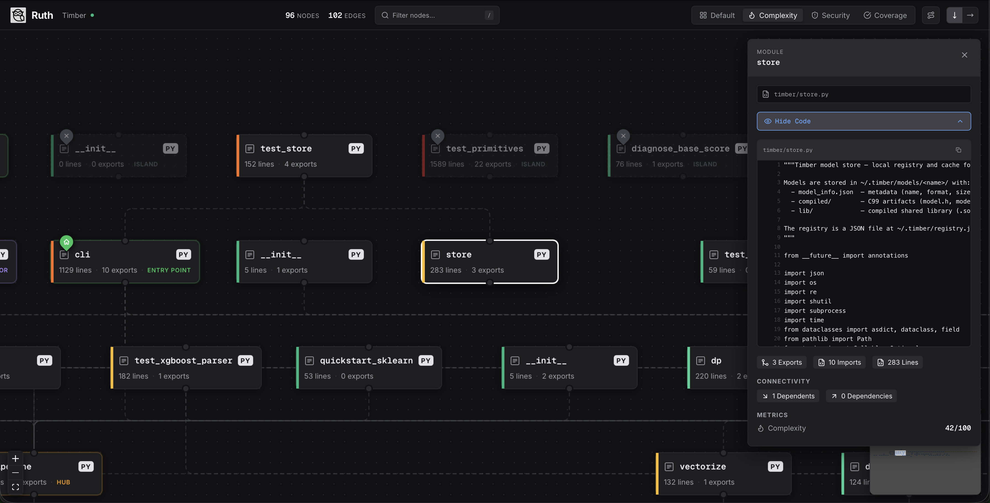Screen dimensions: 990x503
Task: Click the file icon beside timber/store.py path
Action: click(x=765, y=94)
